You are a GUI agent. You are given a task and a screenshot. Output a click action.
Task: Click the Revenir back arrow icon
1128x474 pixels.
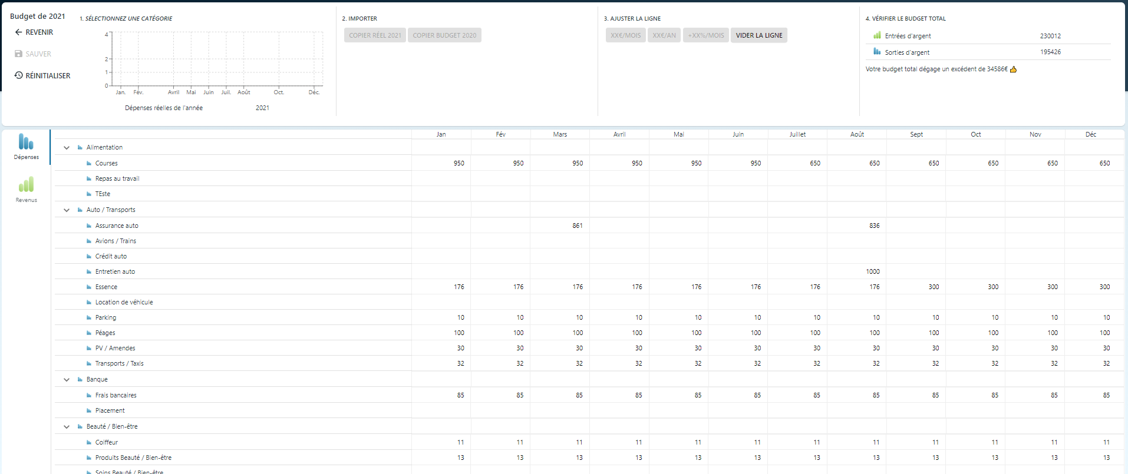point(18,32)
